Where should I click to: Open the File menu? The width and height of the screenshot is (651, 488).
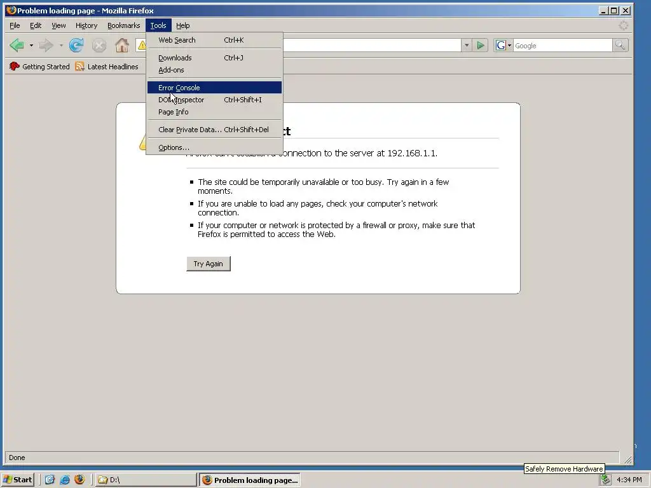pos(15,25)
